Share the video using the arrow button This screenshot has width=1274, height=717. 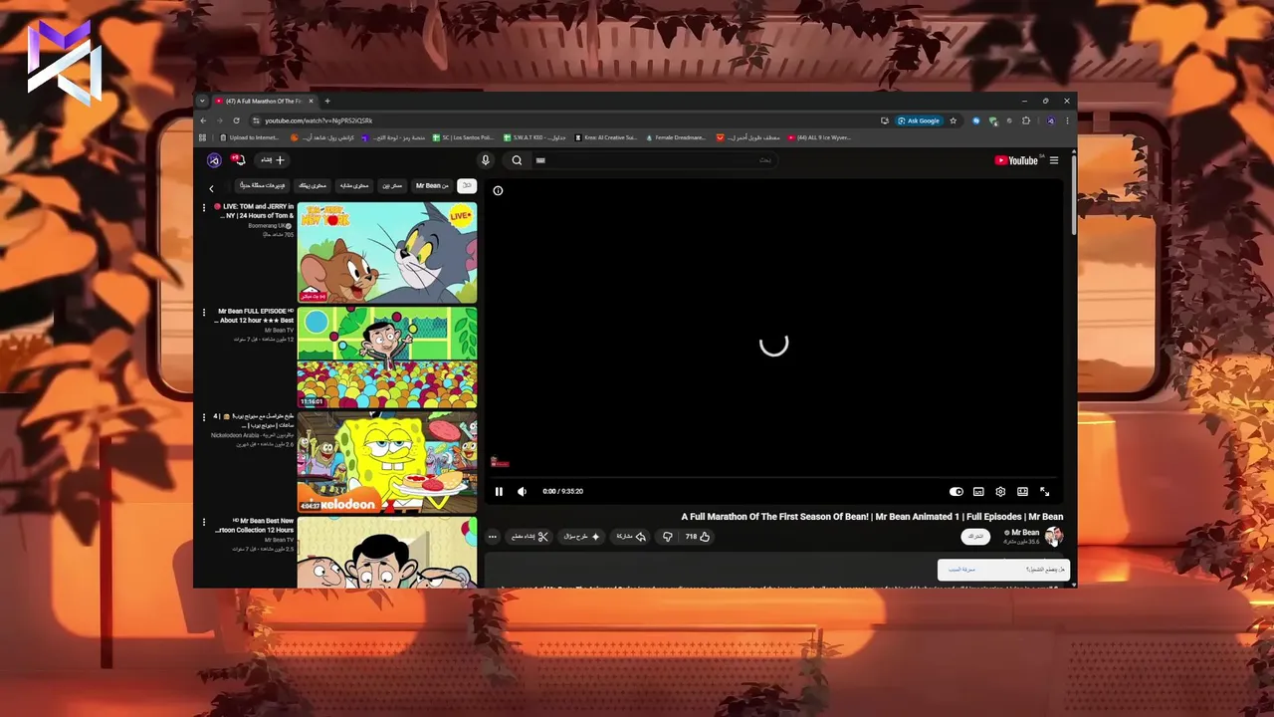(x=631, y=536)
